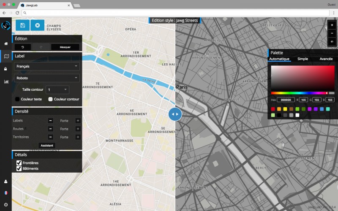338x211 pixels.
Task: Cancel editing with the blue X button
Action: click(x=37, y=25)
